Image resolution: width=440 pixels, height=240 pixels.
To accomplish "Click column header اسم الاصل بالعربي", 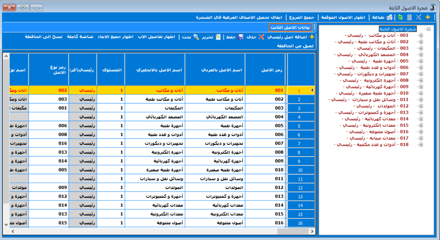I will [x=215, y=70].
